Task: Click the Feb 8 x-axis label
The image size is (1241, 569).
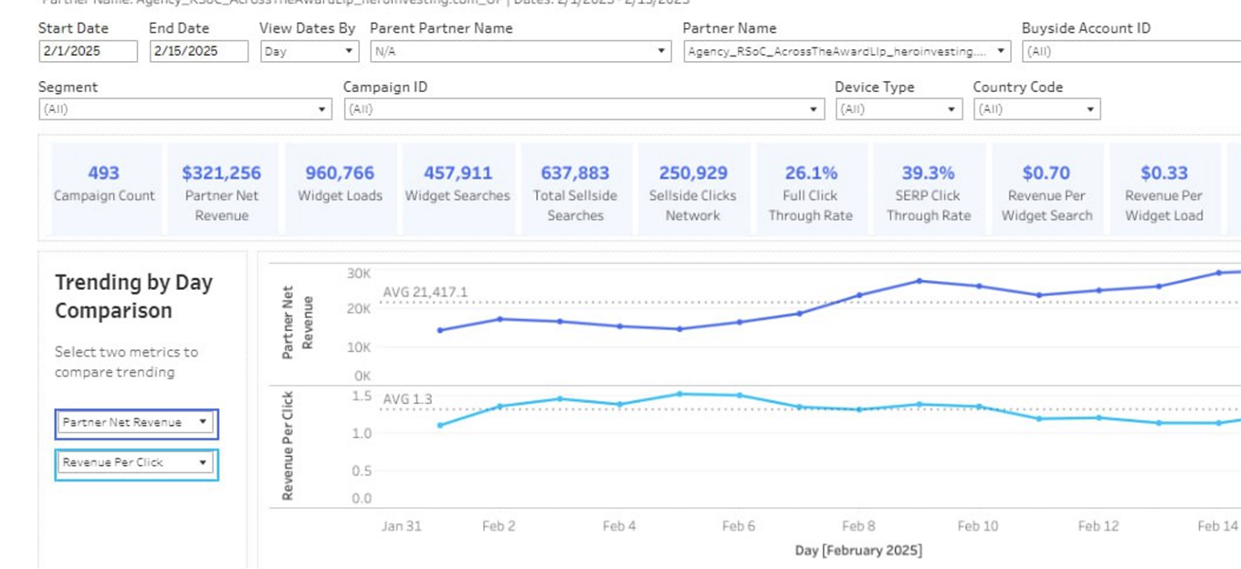Action: 858,526
